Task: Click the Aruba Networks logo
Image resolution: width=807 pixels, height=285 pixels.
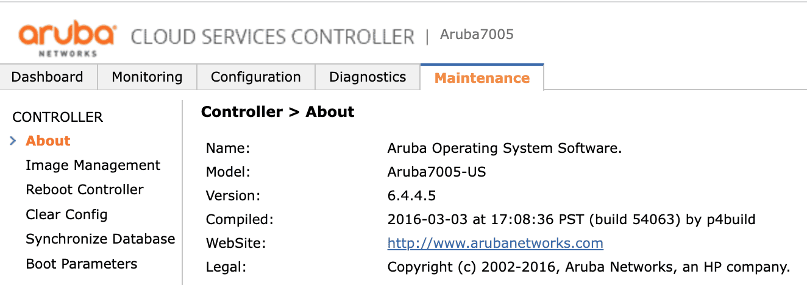Action: tap(67, 38)
